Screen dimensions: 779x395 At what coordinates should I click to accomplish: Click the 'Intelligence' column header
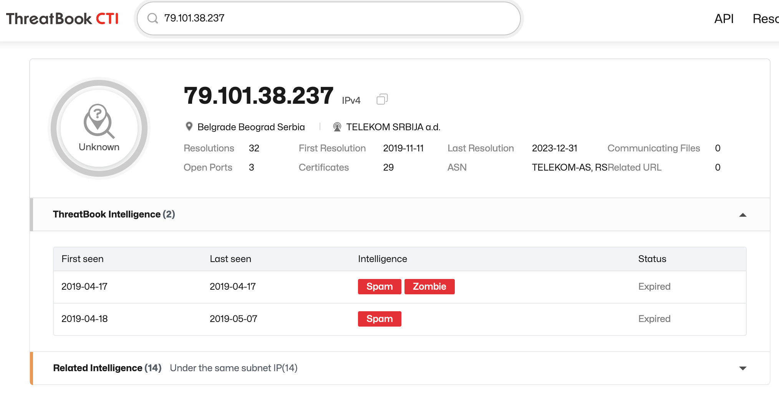tap(383, 259)
